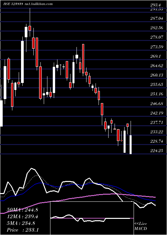Click the 224.25 price level label

157,151
